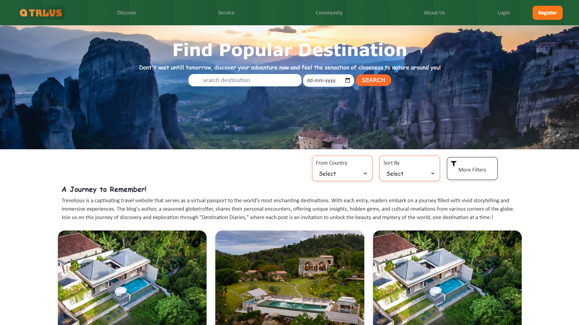Click the dd-mm-yyyy date field
The height and width of the screenshot is (325, 579).
point(328,80)
